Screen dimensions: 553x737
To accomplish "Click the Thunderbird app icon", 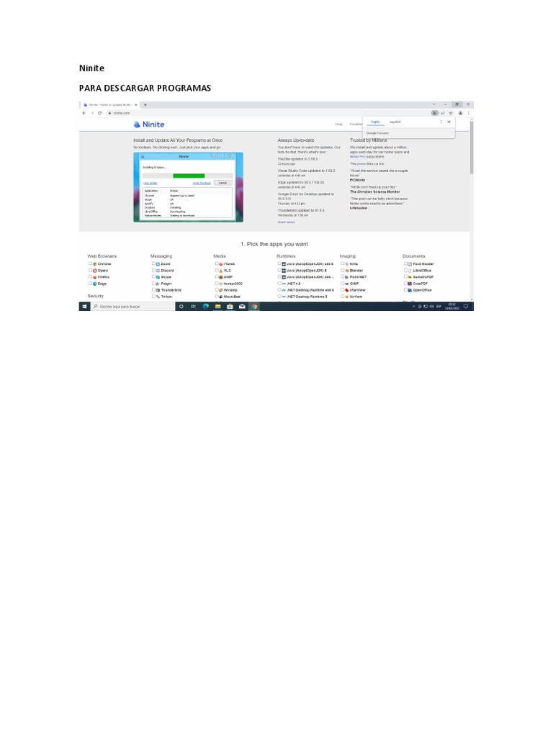I will coord(158,291).
